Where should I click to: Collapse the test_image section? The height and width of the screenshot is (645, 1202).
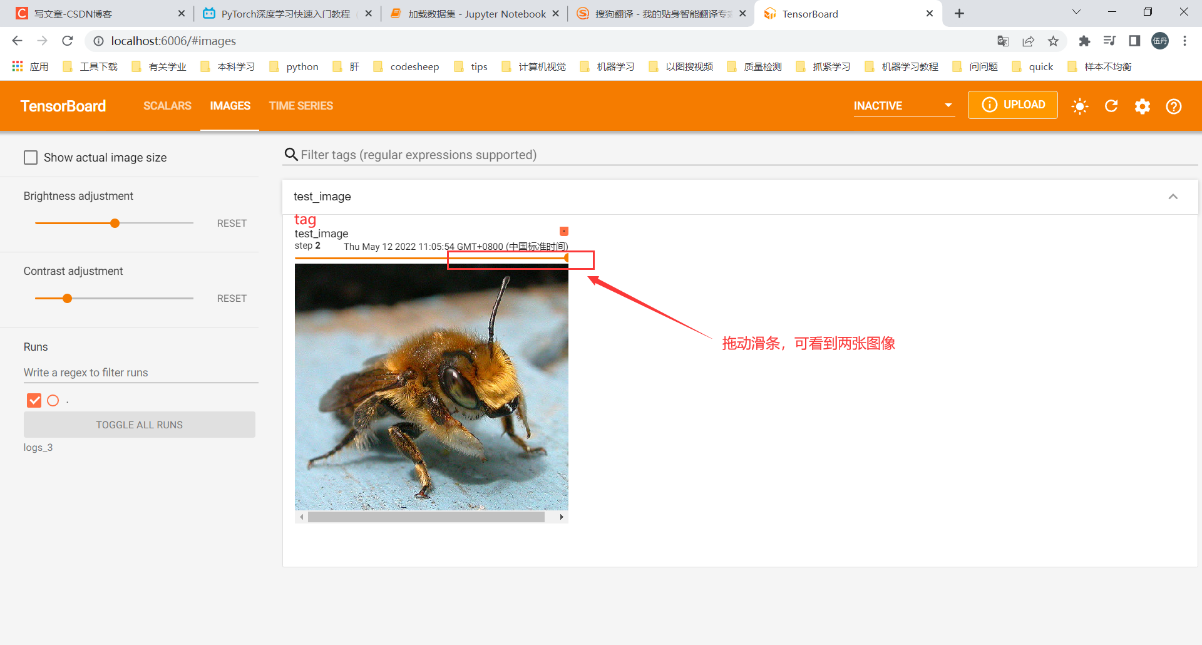pos(1173,197)
